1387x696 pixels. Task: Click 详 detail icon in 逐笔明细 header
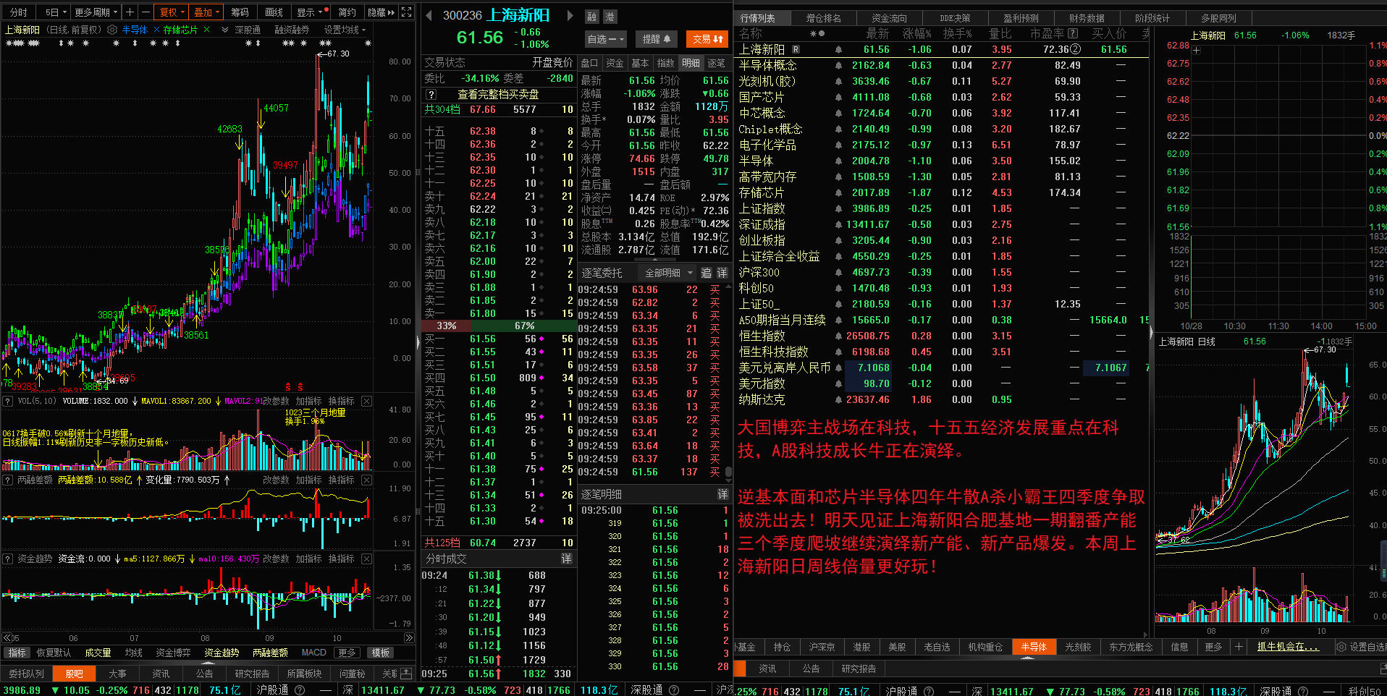(x=722, y=494)
